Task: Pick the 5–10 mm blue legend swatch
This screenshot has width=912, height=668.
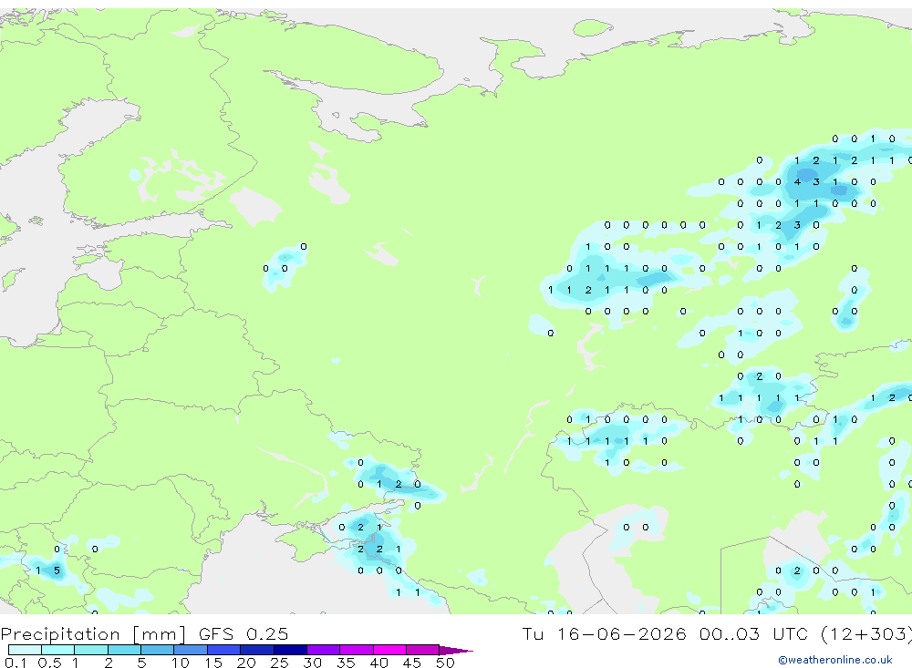Action: pyautogui.click(x=157, y=650)
